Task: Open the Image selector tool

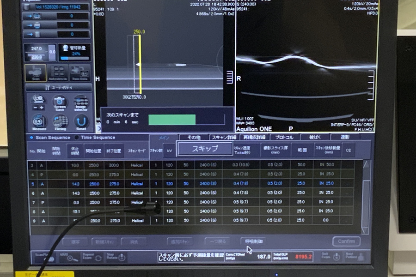Action: tap(80, 103)
